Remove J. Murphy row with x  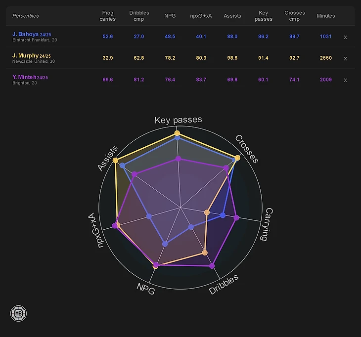pyautogui.click(x=345, y=58)
